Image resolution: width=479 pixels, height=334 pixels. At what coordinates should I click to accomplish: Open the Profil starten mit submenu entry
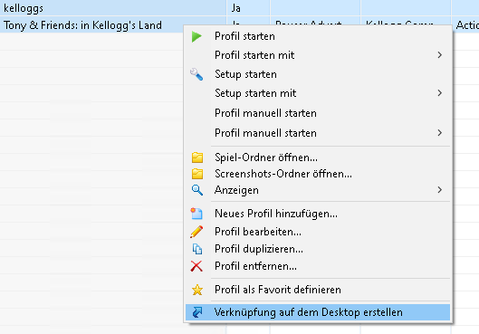318,55
